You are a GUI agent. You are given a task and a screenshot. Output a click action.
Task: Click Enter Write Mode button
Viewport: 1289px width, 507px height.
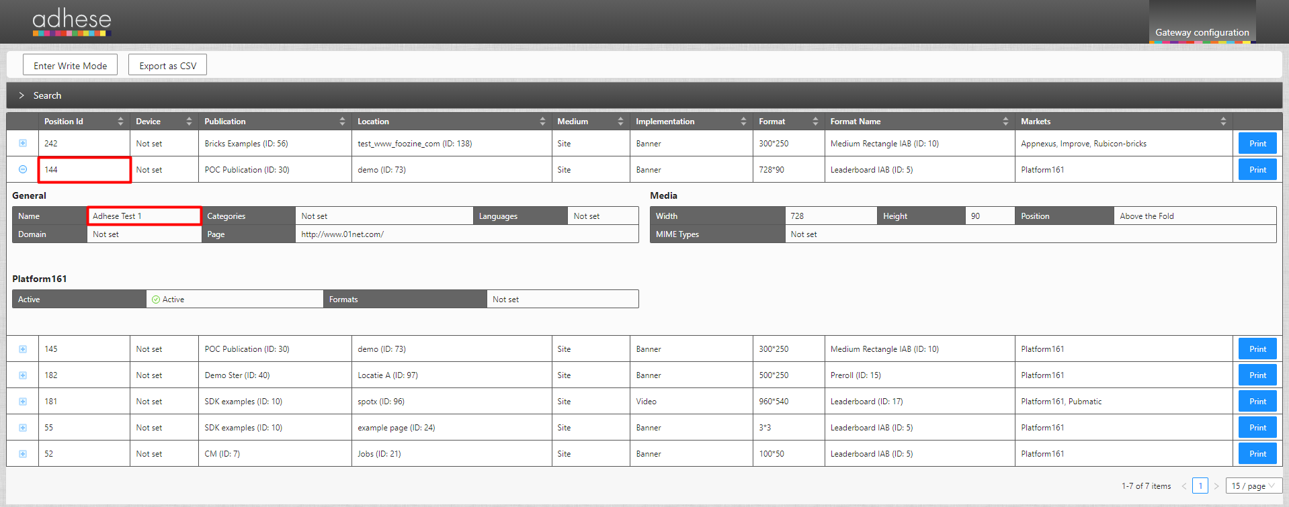point(70,65)
